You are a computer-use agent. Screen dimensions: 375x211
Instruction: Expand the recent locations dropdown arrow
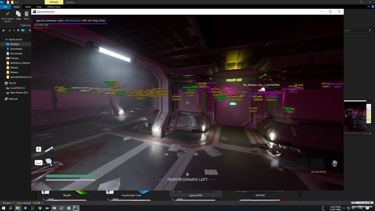tap(14, 30)
